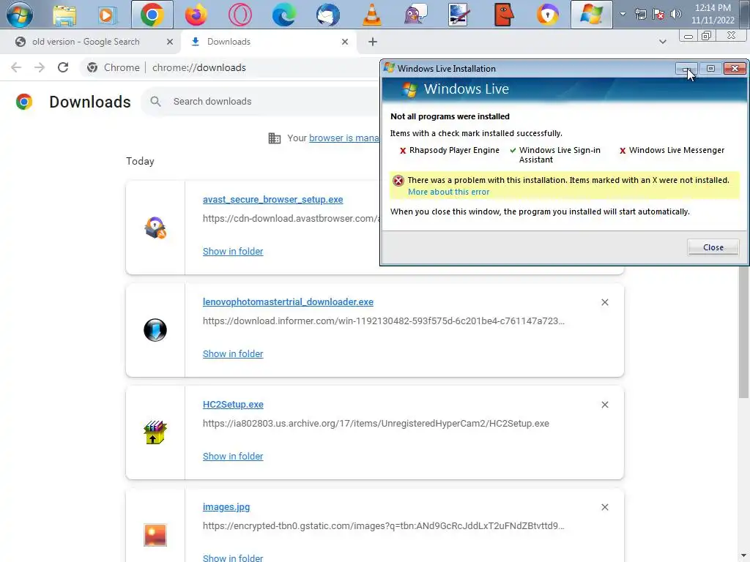Switch to Windows Live installer taskbar icon
The width and height of the screenshot is (750, 562).
pyautogui.click(x=591, y=15)
